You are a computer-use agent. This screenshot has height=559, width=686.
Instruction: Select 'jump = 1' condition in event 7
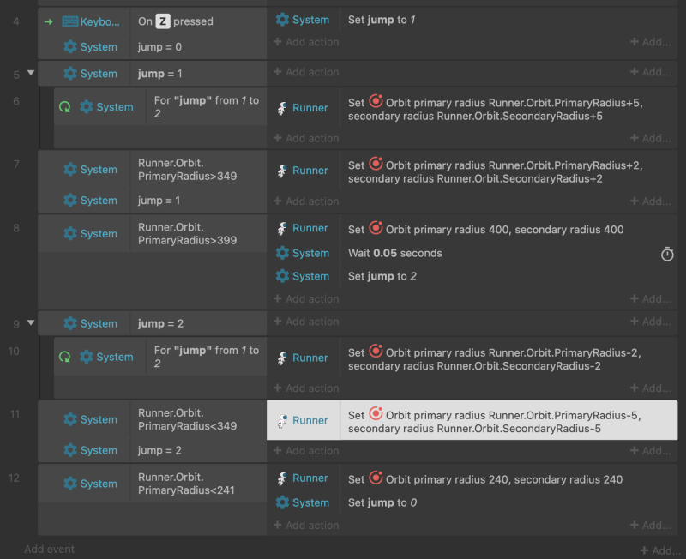point(159,201)
